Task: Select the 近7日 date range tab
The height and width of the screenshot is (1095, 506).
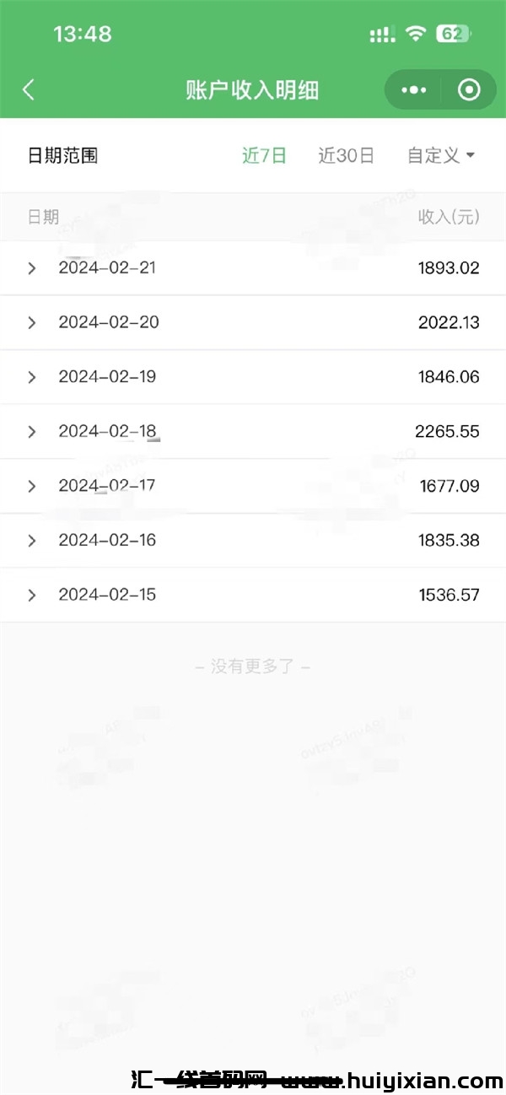Action: 264,155
